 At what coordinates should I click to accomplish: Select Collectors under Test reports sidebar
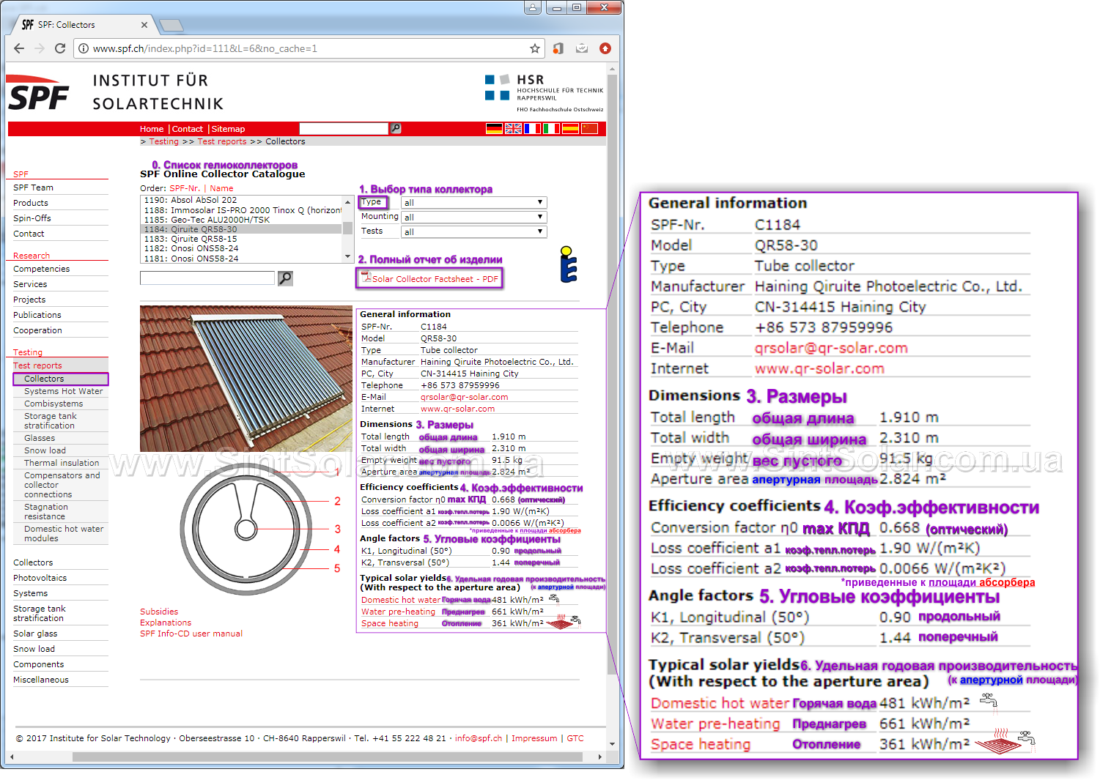point(61,379)
